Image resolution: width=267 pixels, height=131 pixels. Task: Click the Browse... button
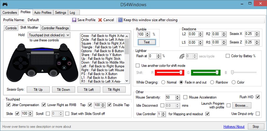242,105
